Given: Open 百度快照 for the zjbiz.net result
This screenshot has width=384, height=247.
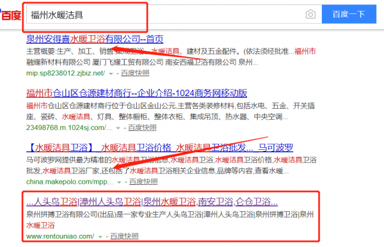Looking at the screenshot, I should coord(135,73).
